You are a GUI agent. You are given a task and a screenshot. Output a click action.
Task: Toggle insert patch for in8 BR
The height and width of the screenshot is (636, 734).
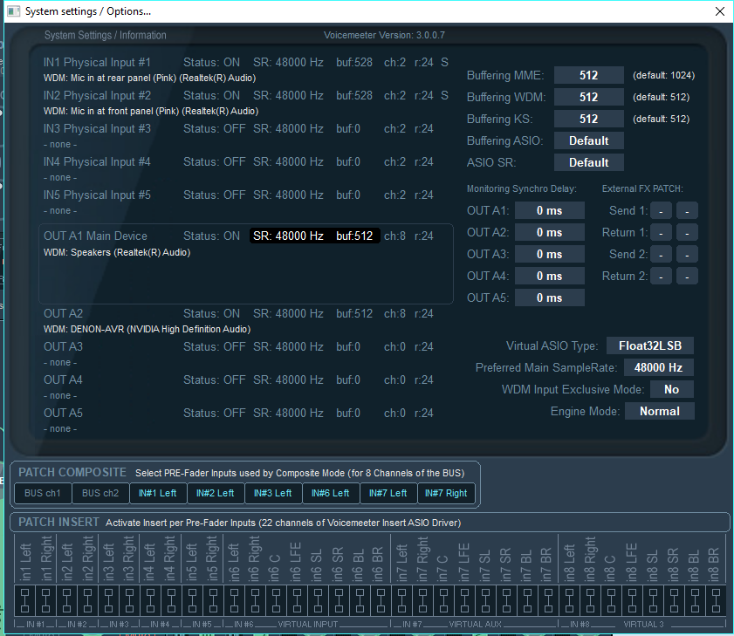(716, 600)
